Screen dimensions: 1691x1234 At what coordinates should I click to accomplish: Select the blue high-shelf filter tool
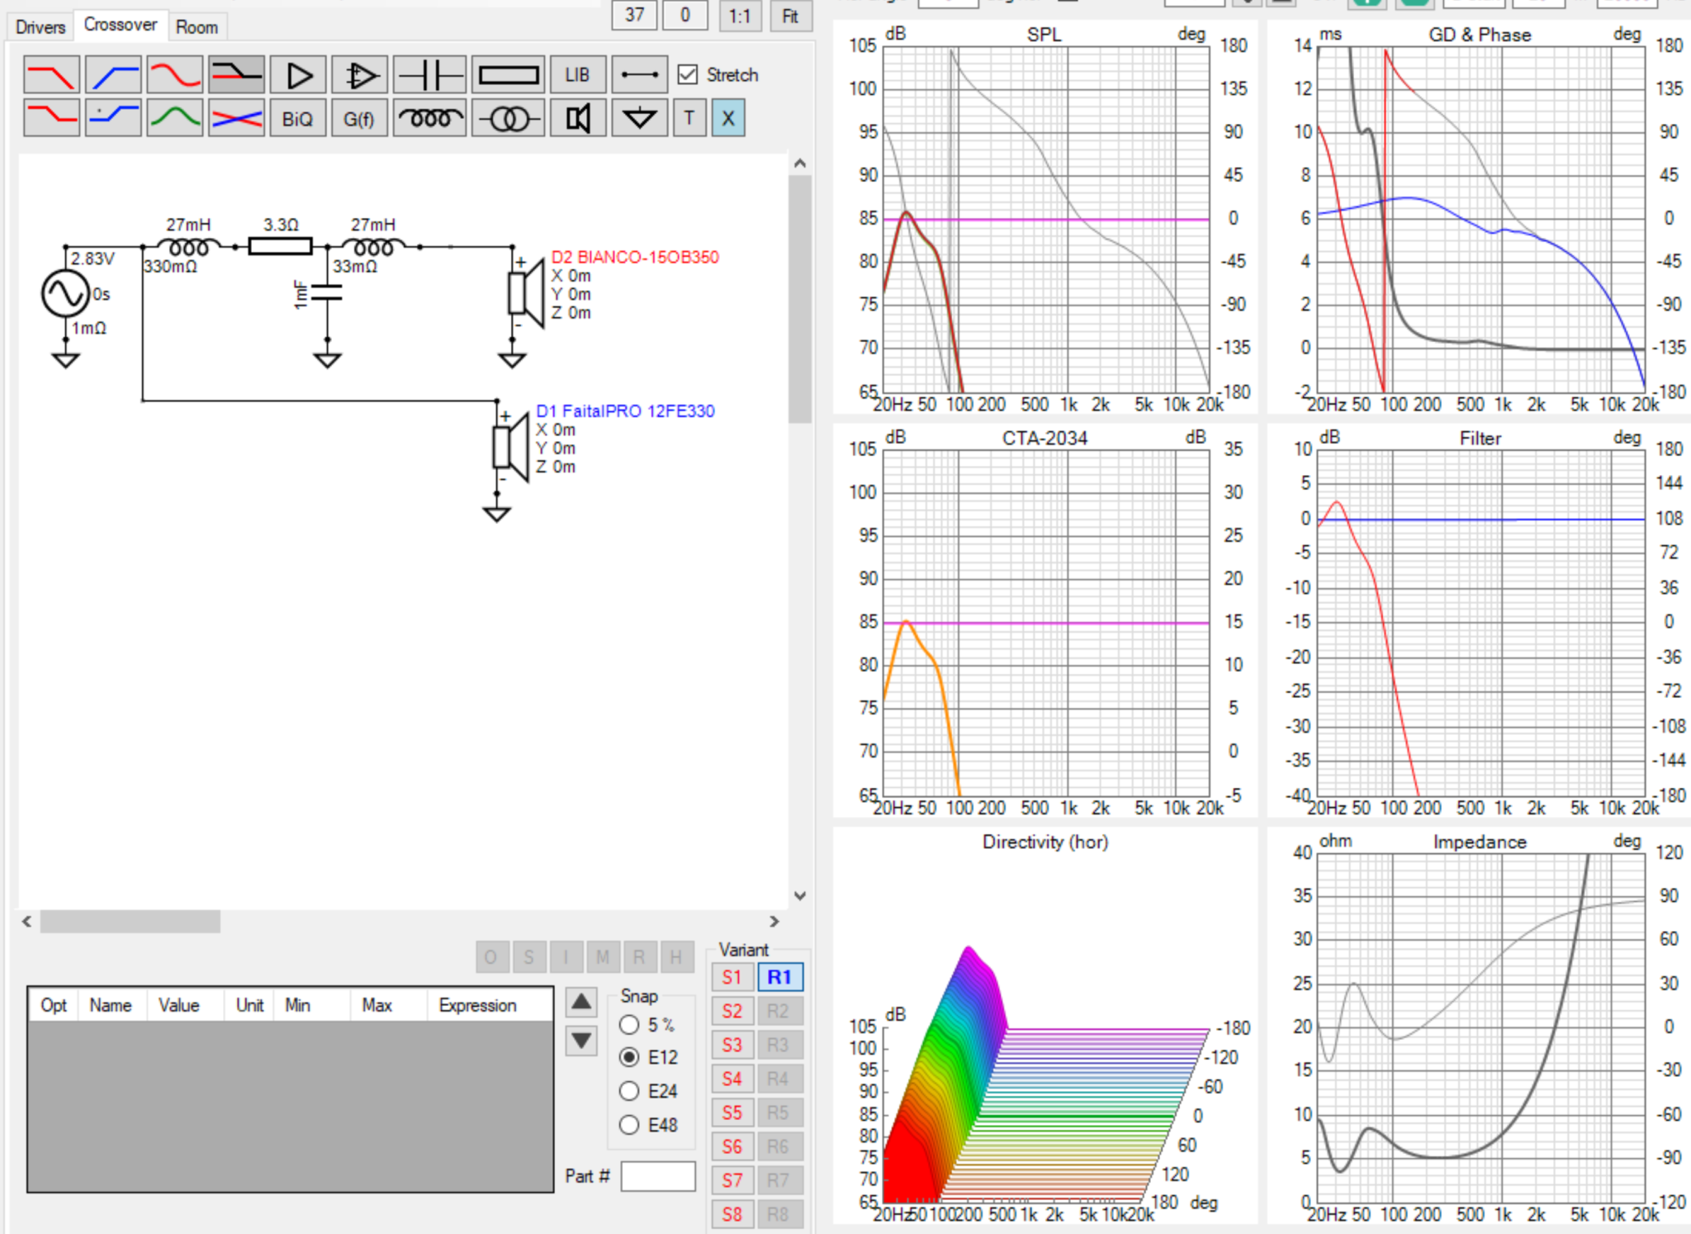pos(113,118)
